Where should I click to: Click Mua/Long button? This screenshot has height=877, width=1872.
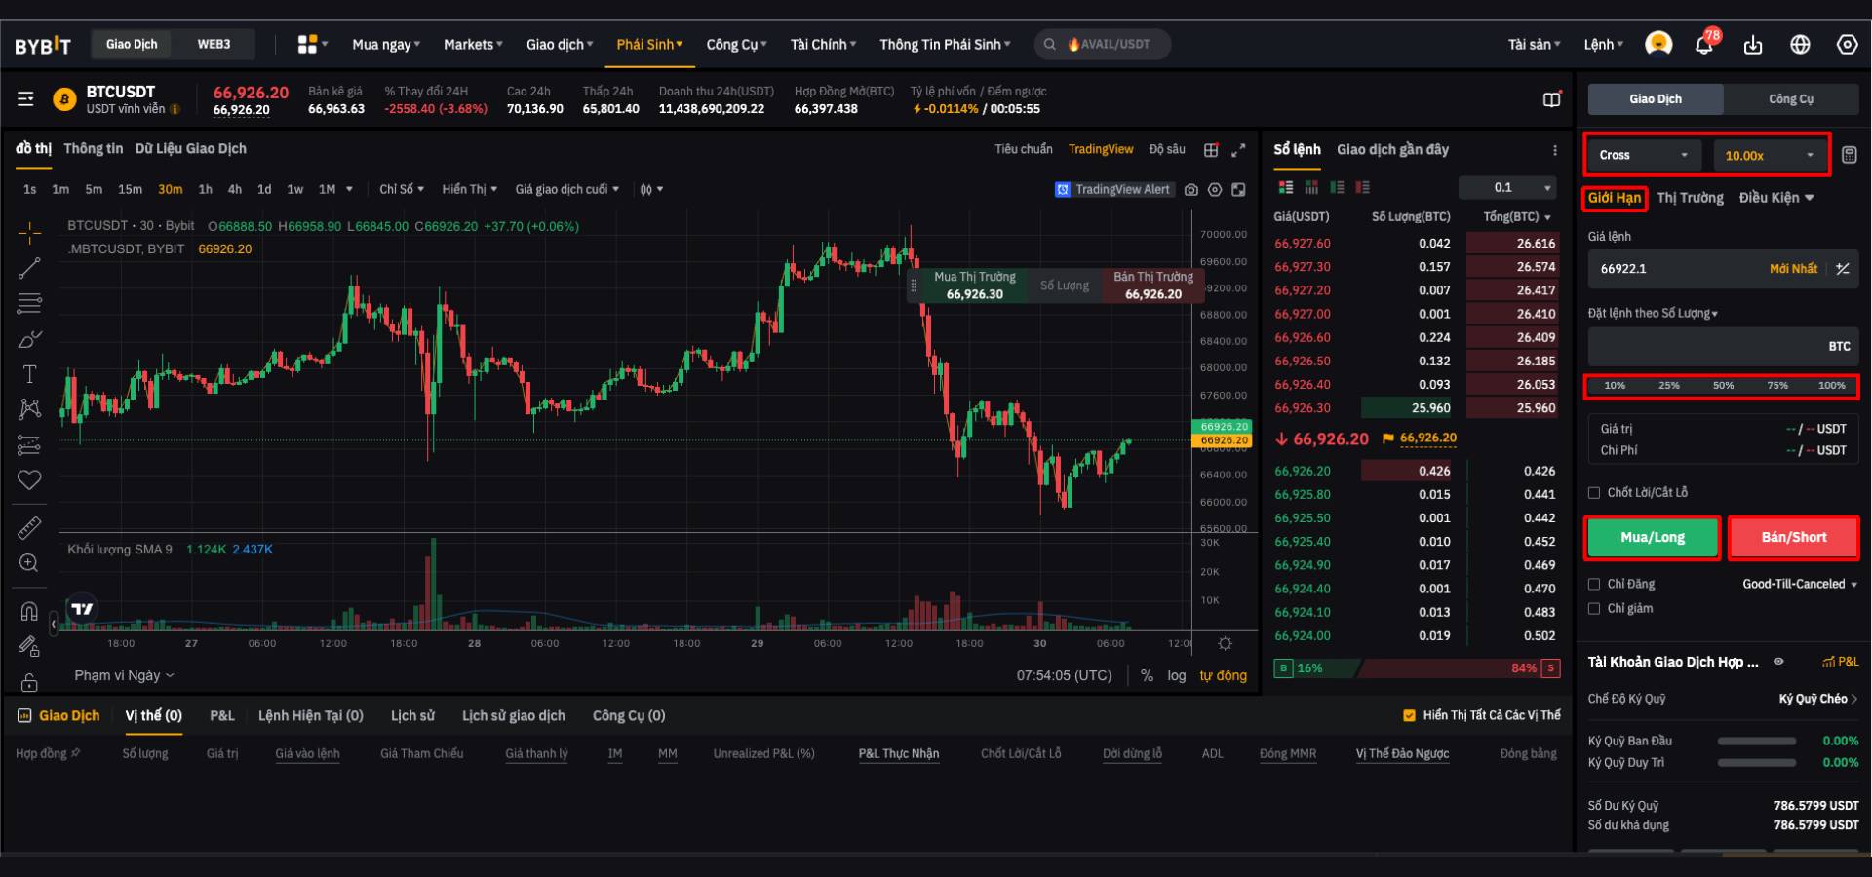point(1653,537)
